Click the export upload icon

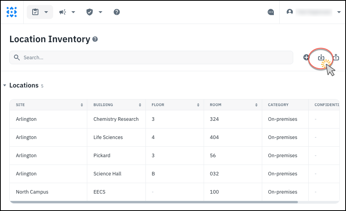tap(336, 57)
